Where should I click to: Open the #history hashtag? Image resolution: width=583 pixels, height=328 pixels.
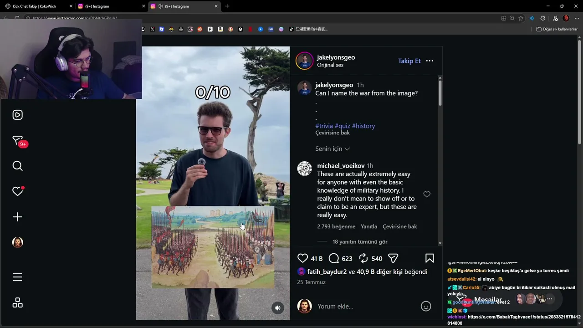[363, 126]
